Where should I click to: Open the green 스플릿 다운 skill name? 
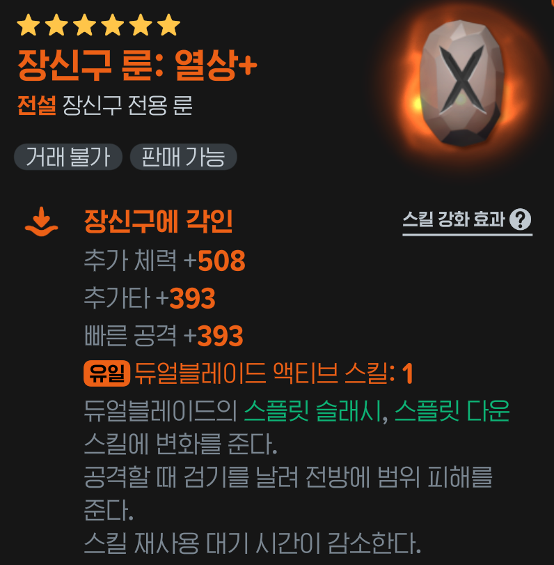click(x=452, y=411)
